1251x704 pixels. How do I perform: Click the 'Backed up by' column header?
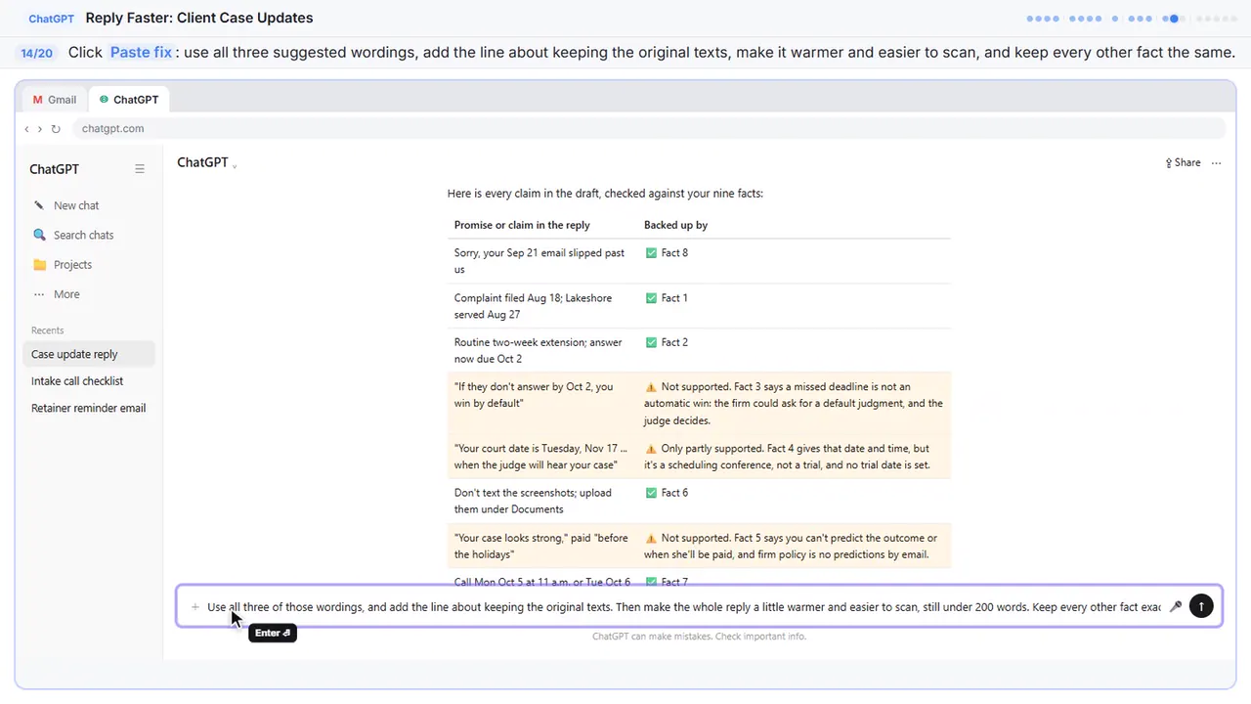(x=675, y=225)
